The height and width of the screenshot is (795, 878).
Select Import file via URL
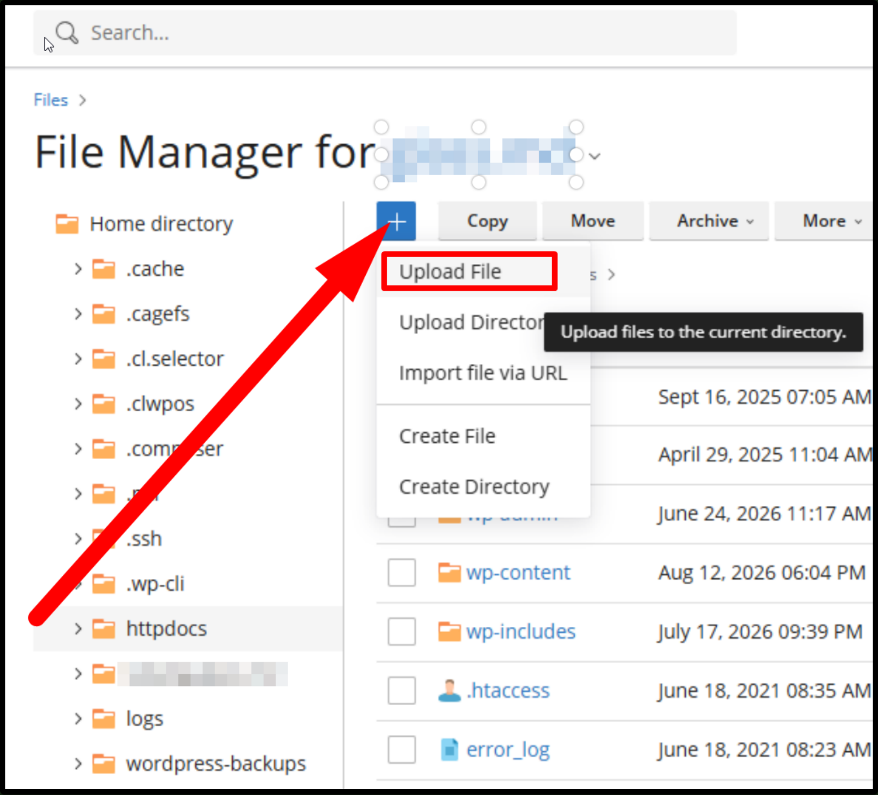(483, 373)
